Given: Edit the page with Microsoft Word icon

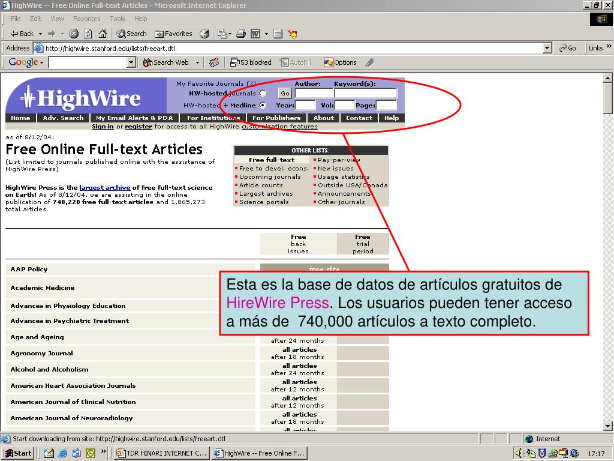Looking at the screenshot, I should click(255, 34).
